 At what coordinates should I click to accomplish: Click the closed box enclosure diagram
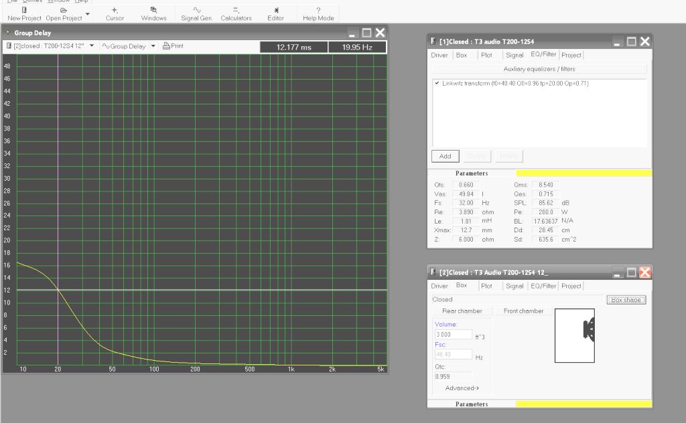point(574,335)
